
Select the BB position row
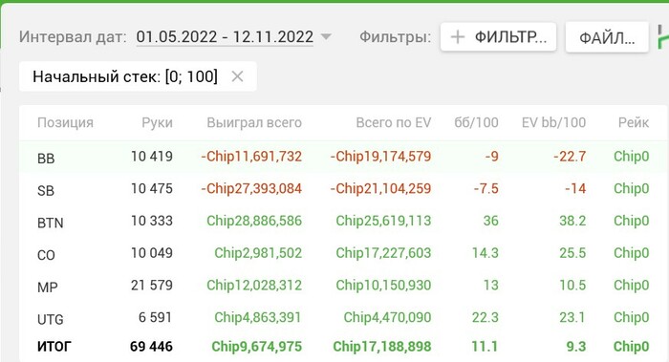coord(343,157)
